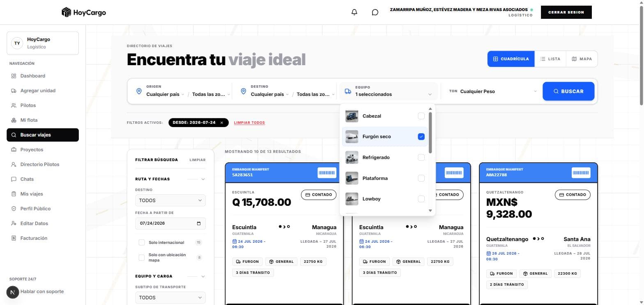Click the Fecha a partir de date input

(x=170, y=223)
